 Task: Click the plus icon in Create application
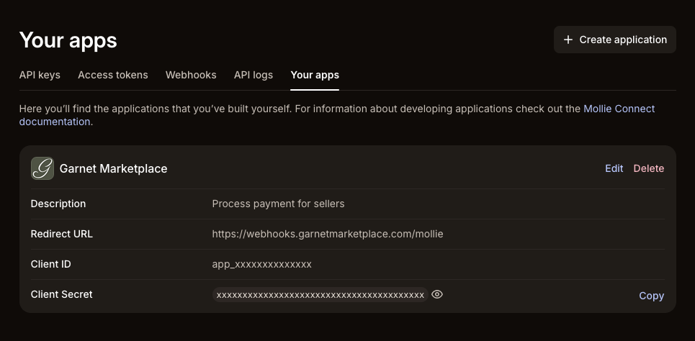click(x=568, y=40)
